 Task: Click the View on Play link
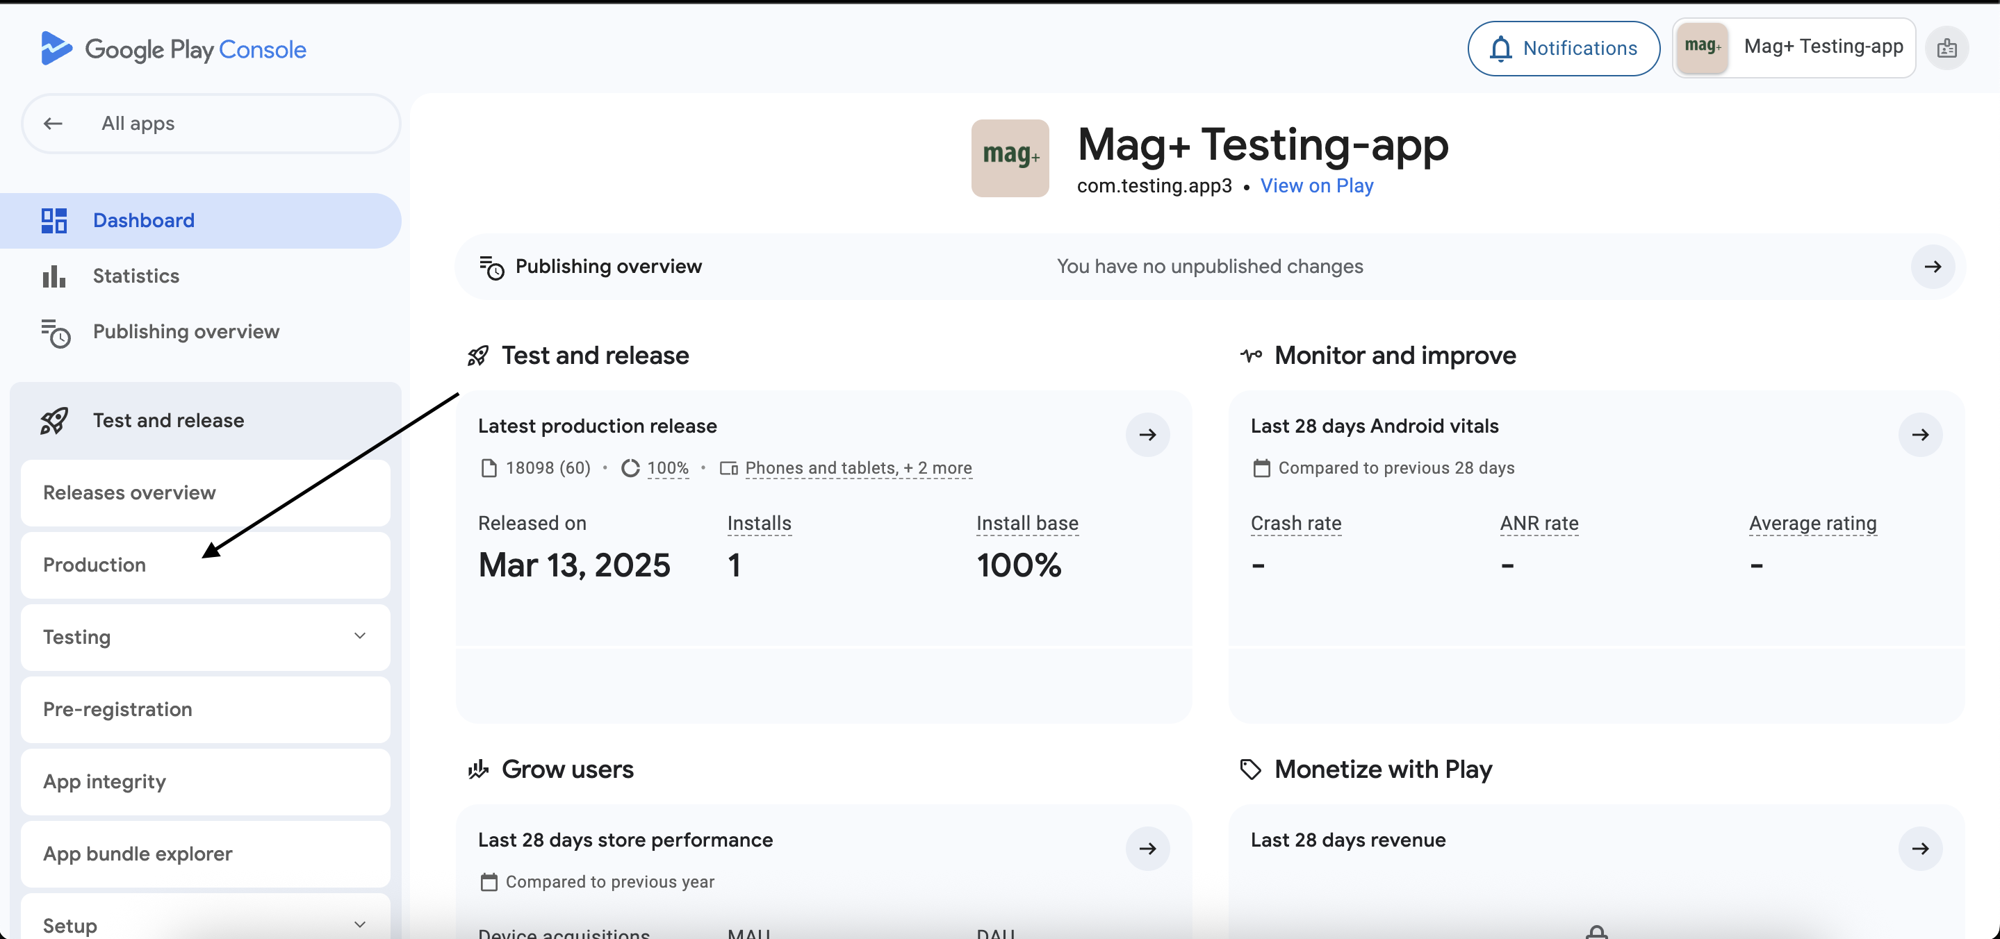[x=1317, y=186]
